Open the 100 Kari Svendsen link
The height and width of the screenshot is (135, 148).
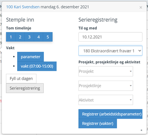point(23,7)
